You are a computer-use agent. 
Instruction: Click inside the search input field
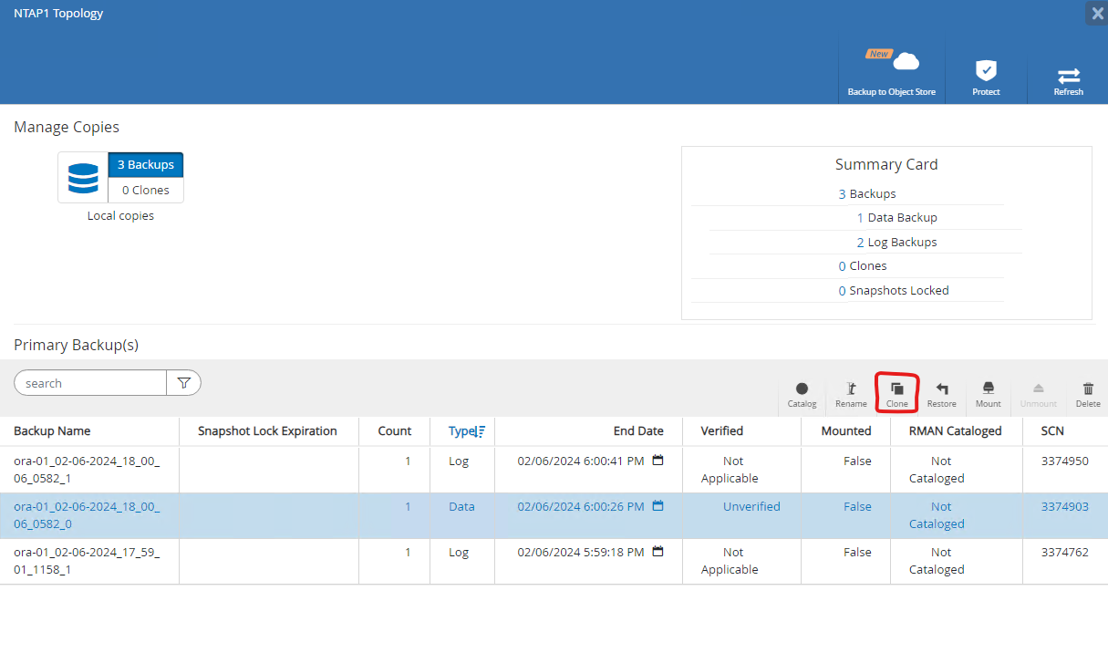[91, 383]
